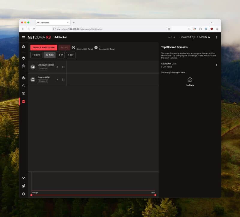The image size is (240, 217).
Task: Click the Grants-MBP laptop icon
Action: 33,80
